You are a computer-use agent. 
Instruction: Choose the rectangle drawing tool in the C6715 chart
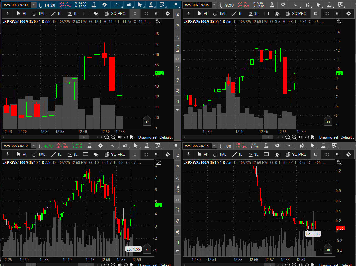267,154
